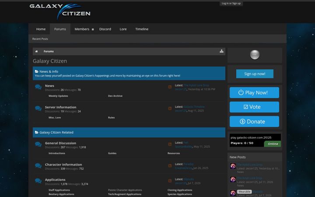Open the News & Info category header
The width and height of the screenshot is (315, 197).
[49, 71]
